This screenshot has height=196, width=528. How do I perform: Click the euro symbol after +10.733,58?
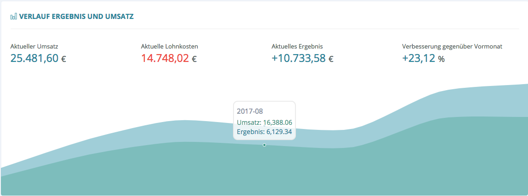[x=331, y=59]
